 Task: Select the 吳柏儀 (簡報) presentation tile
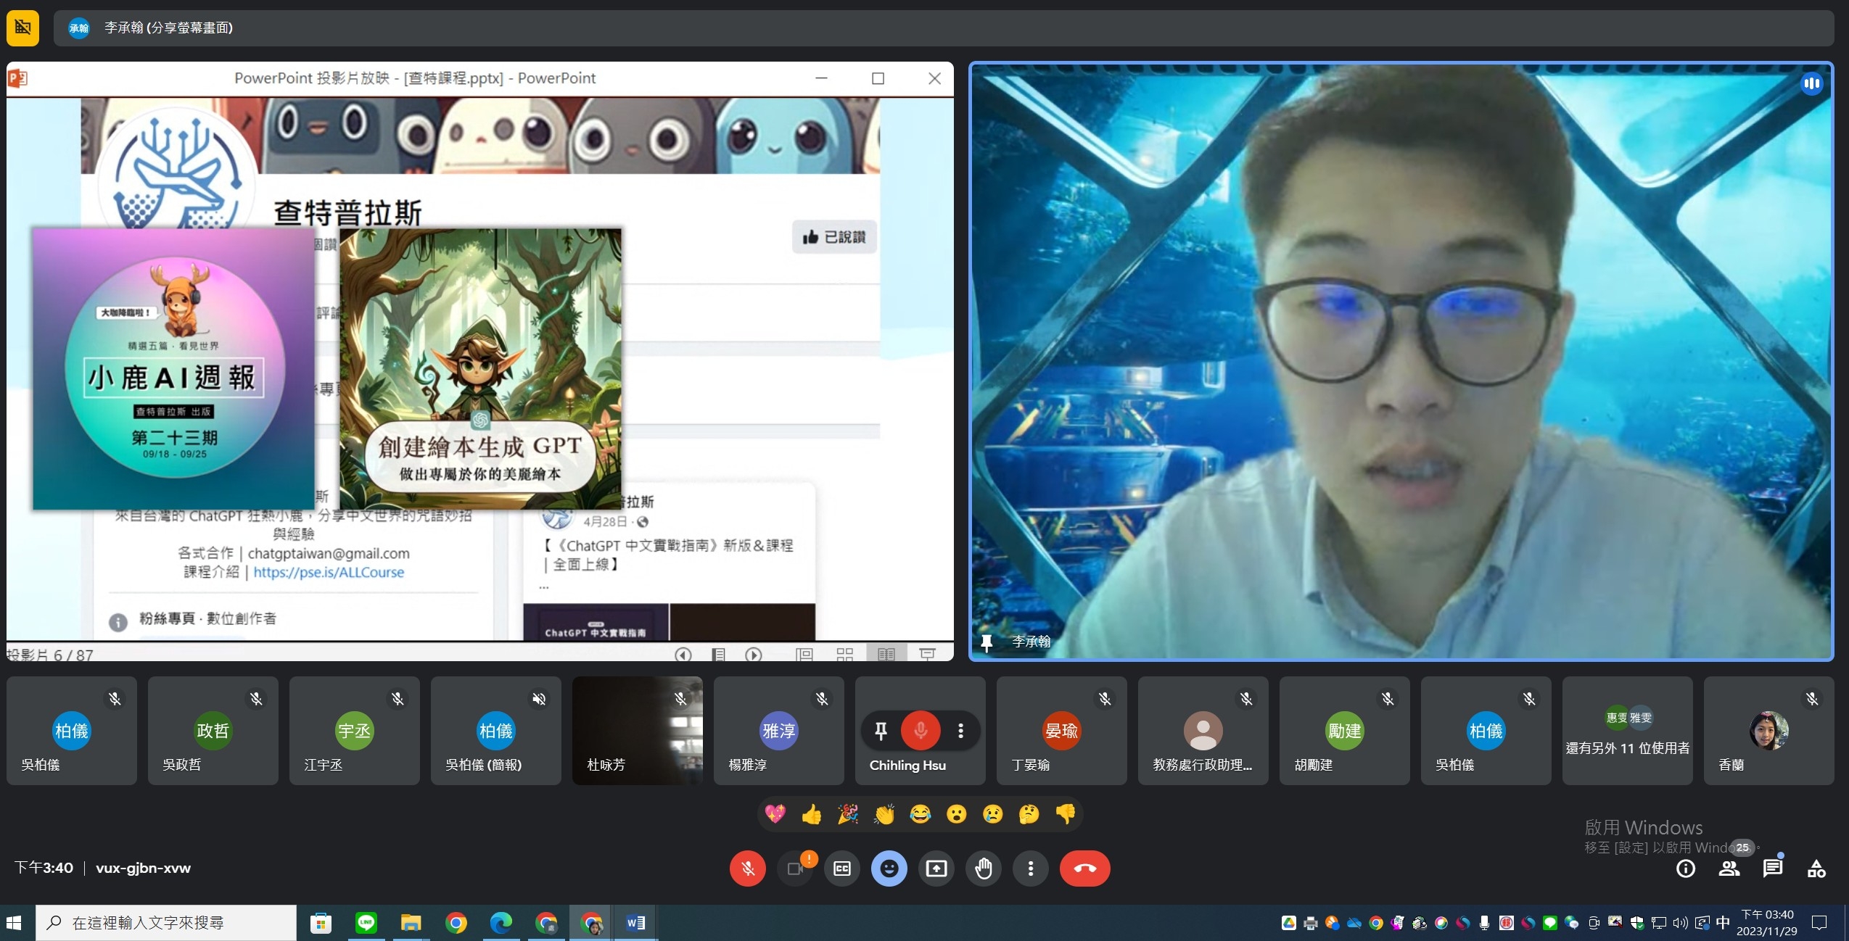pos(496,731)
